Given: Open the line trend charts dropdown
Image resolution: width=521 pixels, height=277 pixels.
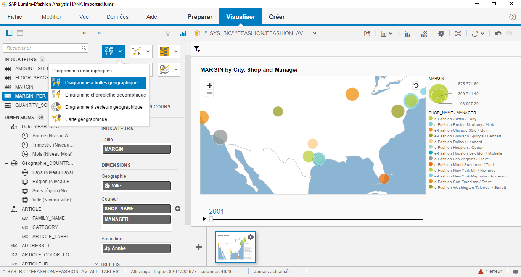Looking at the screenshot, I should 169,70.
